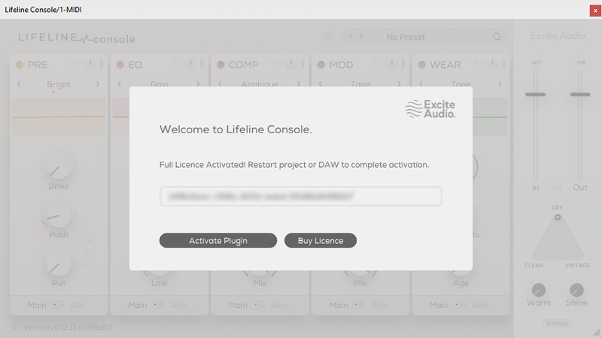This screenshot has height=338, width=602.
Task: Click the WEAR module power knob icon
Action: [492, 64]
